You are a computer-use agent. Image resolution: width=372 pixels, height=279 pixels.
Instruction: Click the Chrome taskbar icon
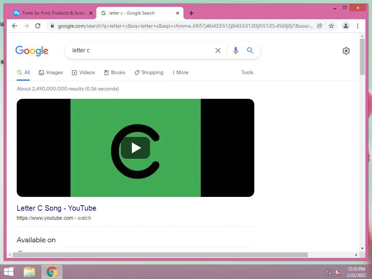pos(52,272)
